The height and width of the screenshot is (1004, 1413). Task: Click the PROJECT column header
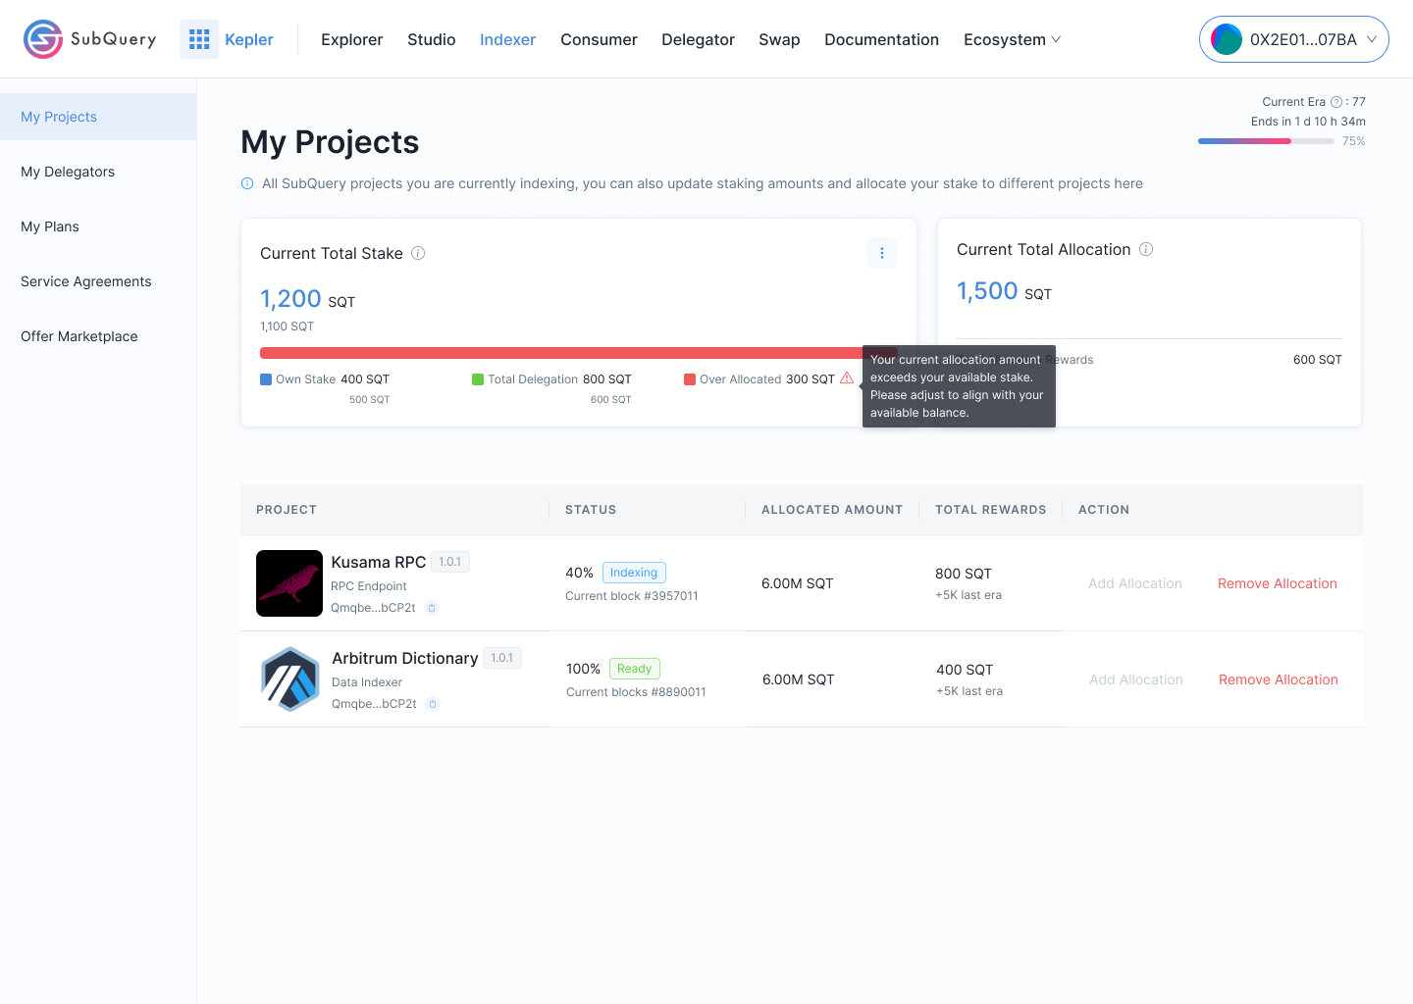[287, 510]
